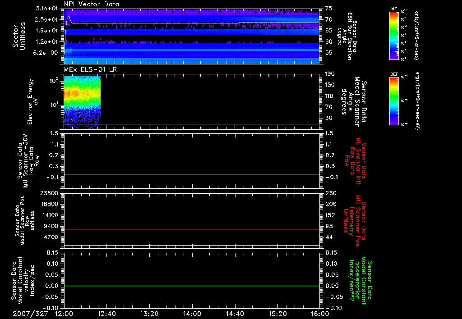Click the 1.9e+01 sector tick label

(x=46, y=31)
